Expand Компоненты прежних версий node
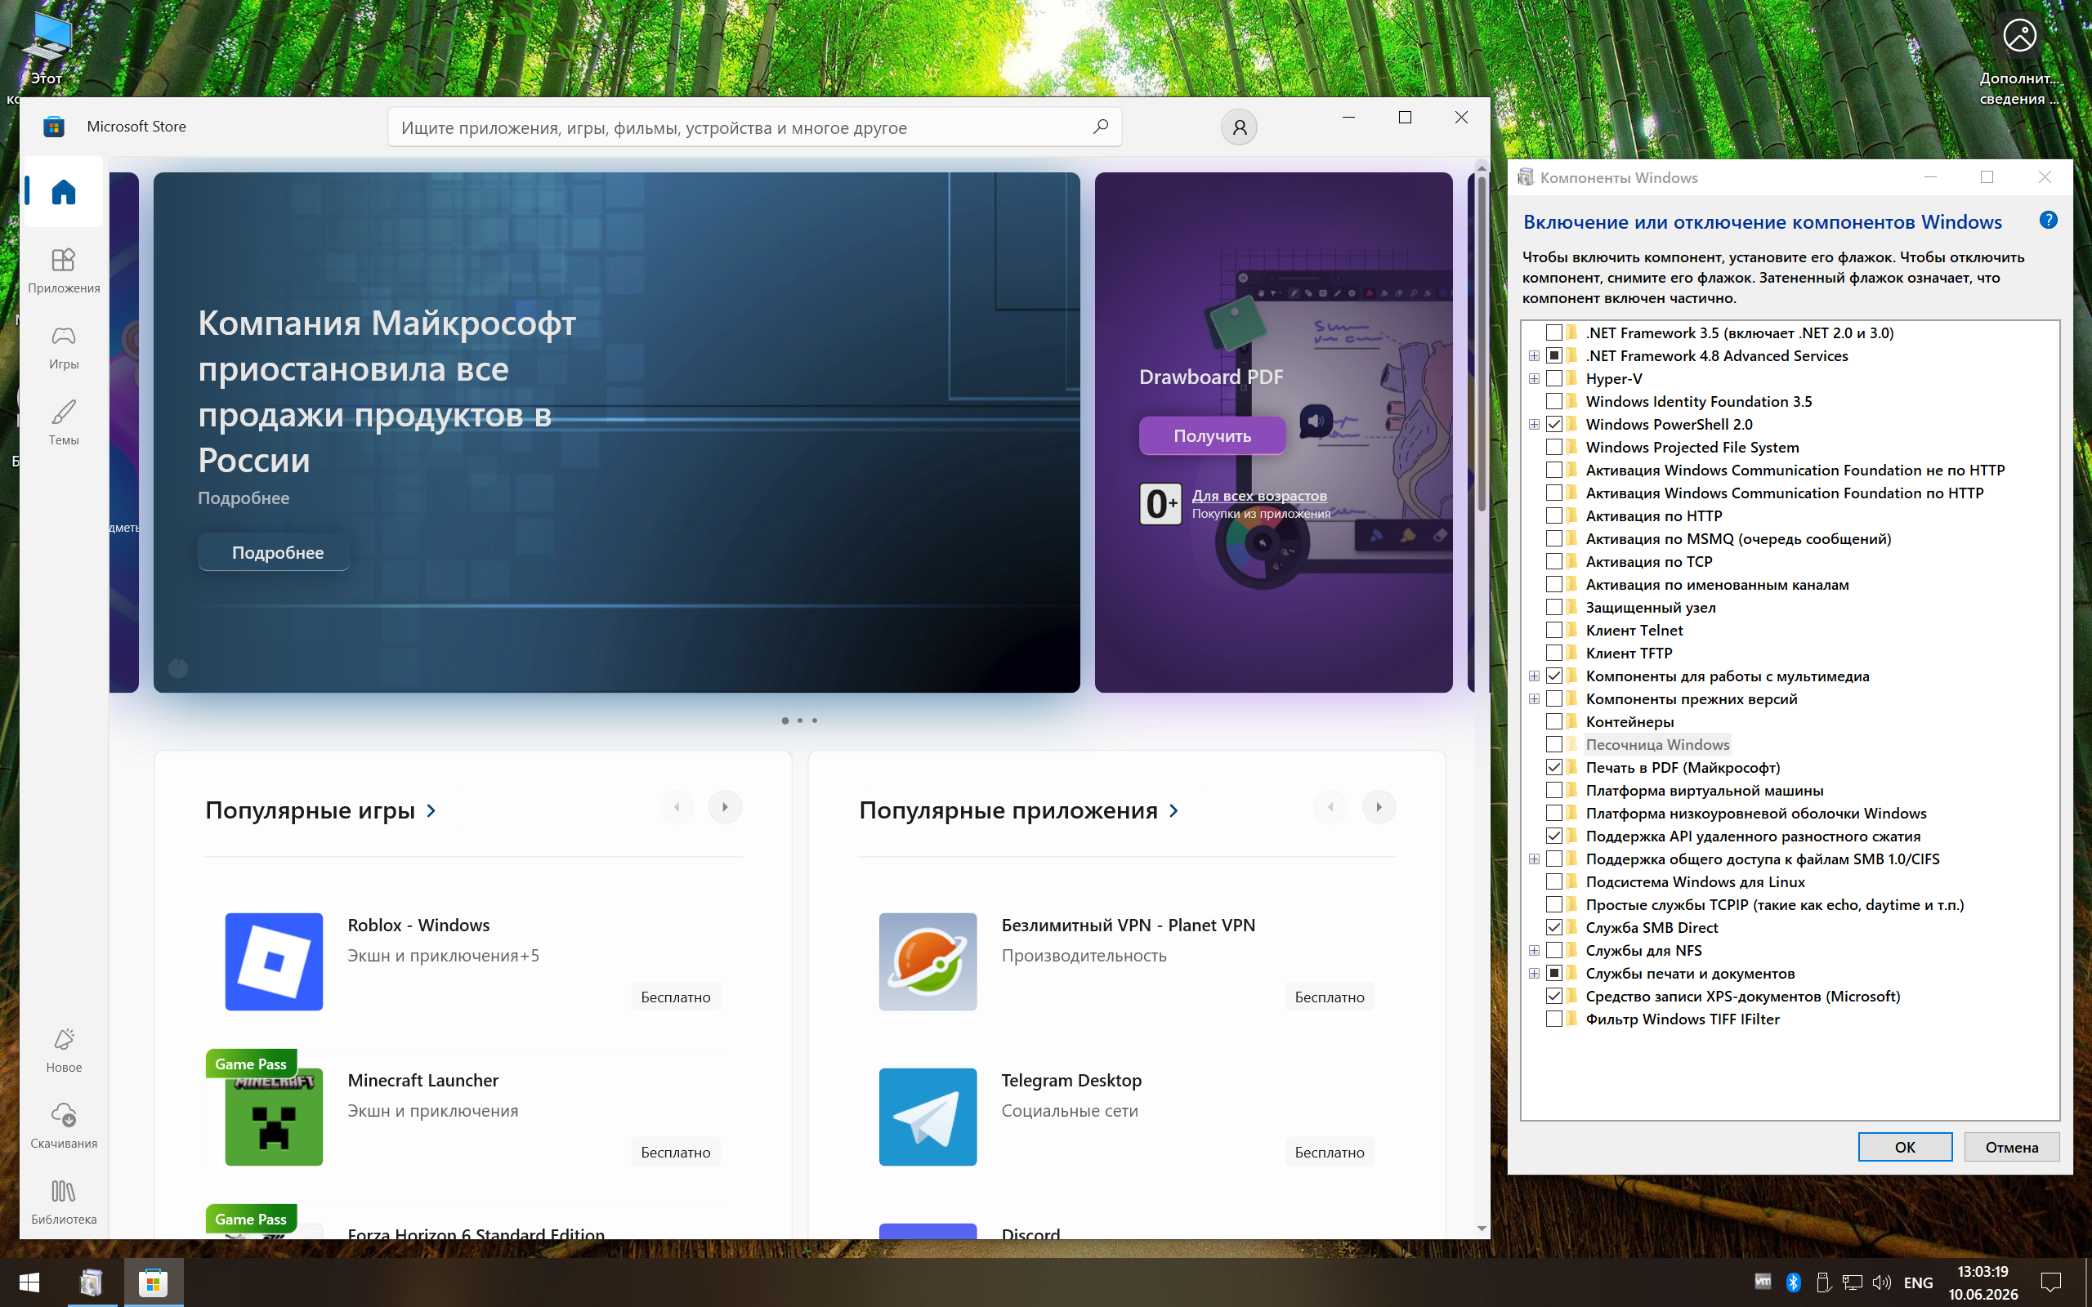The width and height of the screenshot is (2092, 1307). point(1534,698)
